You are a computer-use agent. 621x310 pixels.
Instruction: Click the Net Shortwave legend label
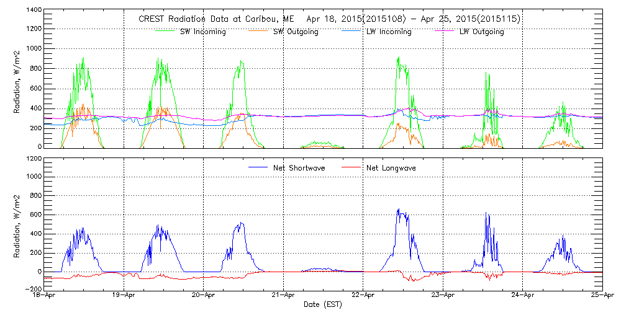pyautogui.click(x=299, y=168)
